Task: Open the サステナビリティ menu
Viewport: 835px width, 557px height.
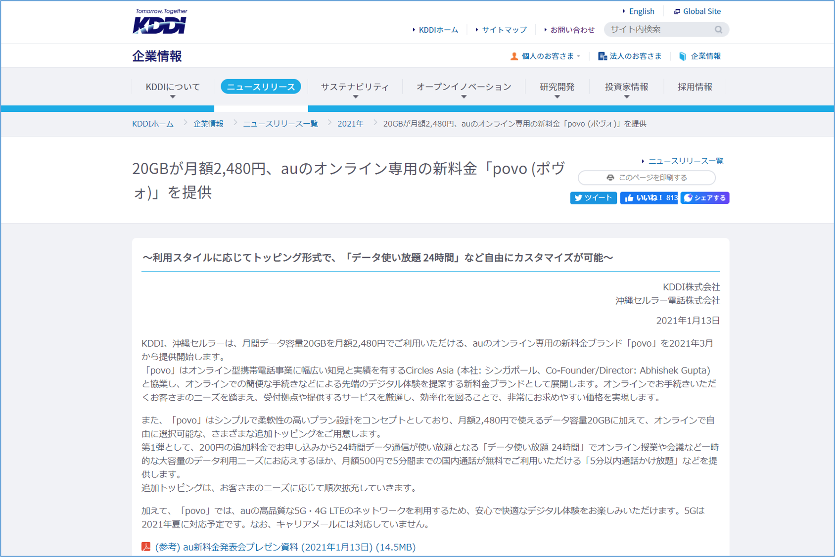Action: pyautogui.click(x=355, y=87)
